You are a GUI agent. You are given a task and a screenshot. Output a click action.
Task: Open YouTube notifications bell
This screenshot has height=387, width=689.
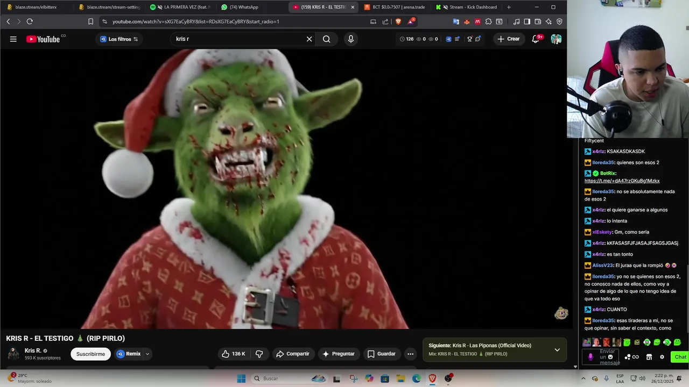click(x=536, y=39)
